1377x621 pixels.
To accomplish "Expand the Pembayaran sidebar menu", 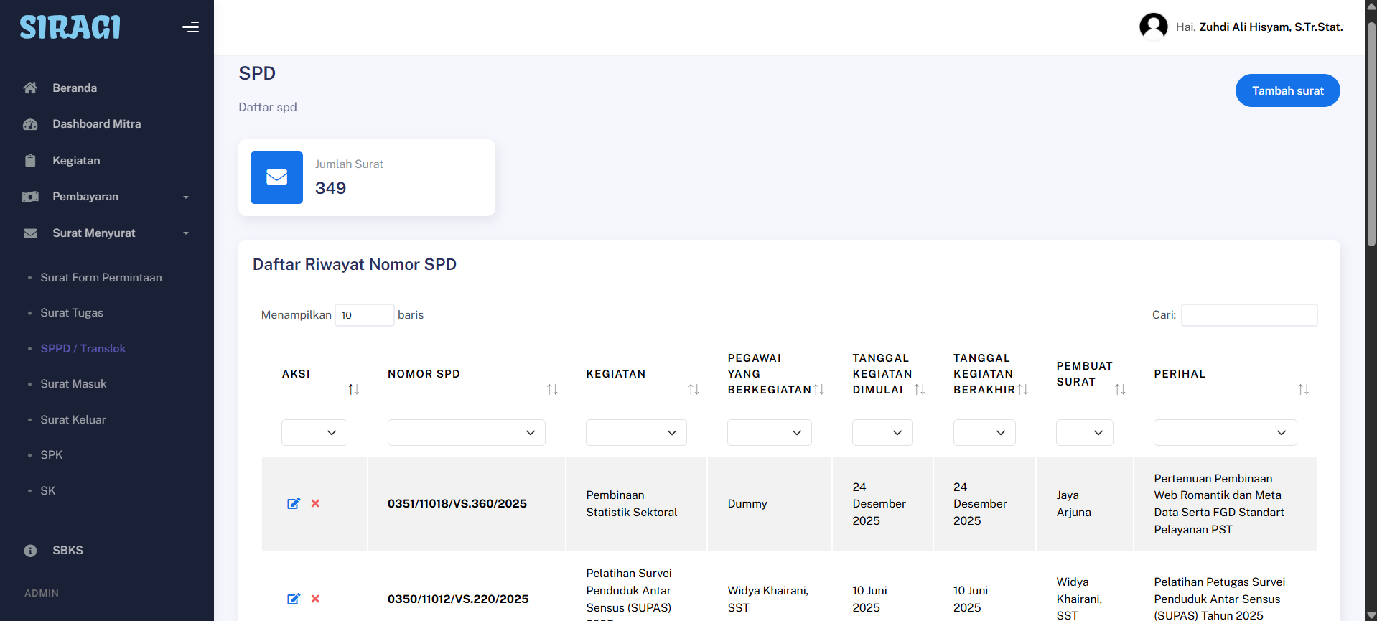I will pos(106,197).
